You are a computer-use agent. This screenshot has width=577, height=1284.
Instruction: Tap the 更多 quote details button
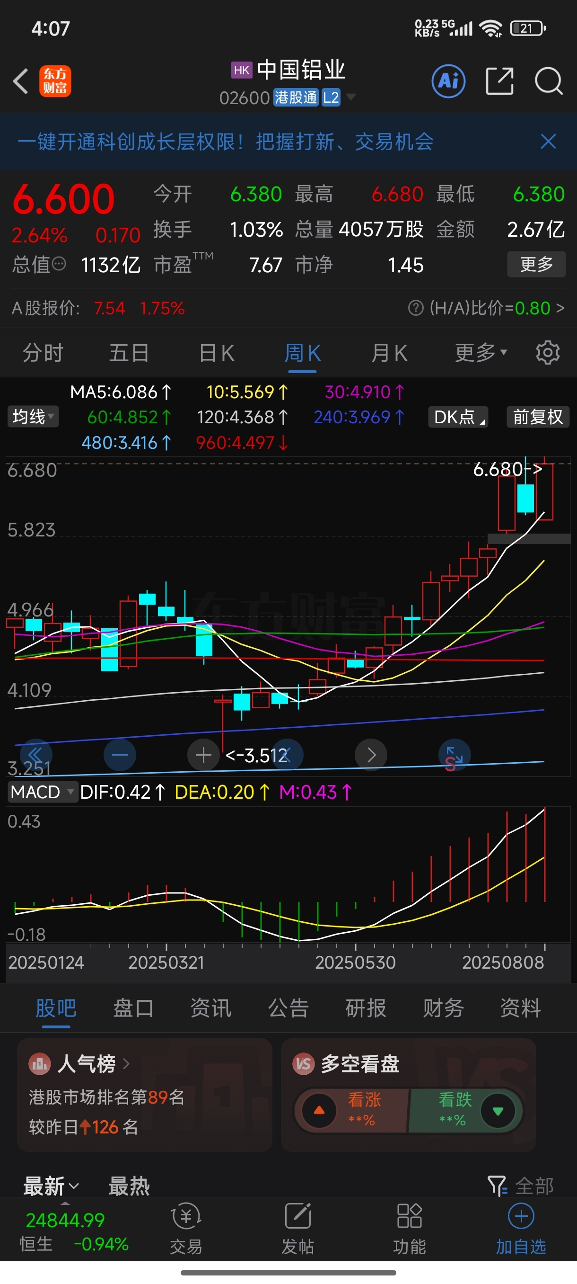click(x=536, y=264)
